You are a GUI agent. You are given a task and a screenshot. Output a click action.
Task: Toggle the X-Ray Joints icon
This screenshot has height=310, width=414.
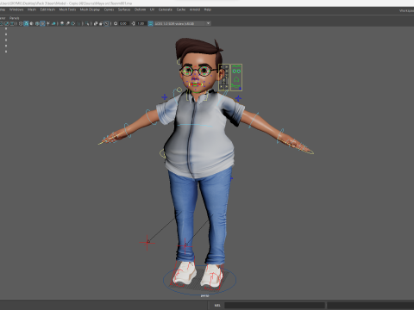[106, 23]
